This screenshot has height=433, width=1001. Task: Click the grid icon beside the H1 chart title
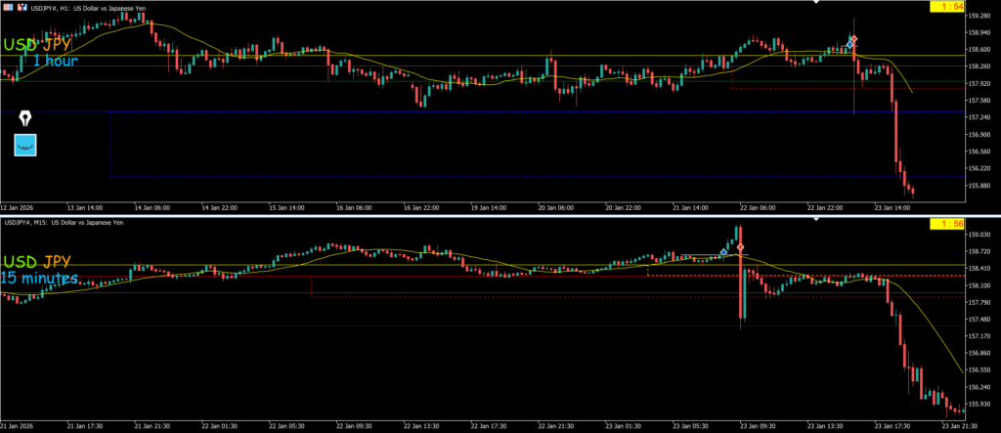pos(8,7)
